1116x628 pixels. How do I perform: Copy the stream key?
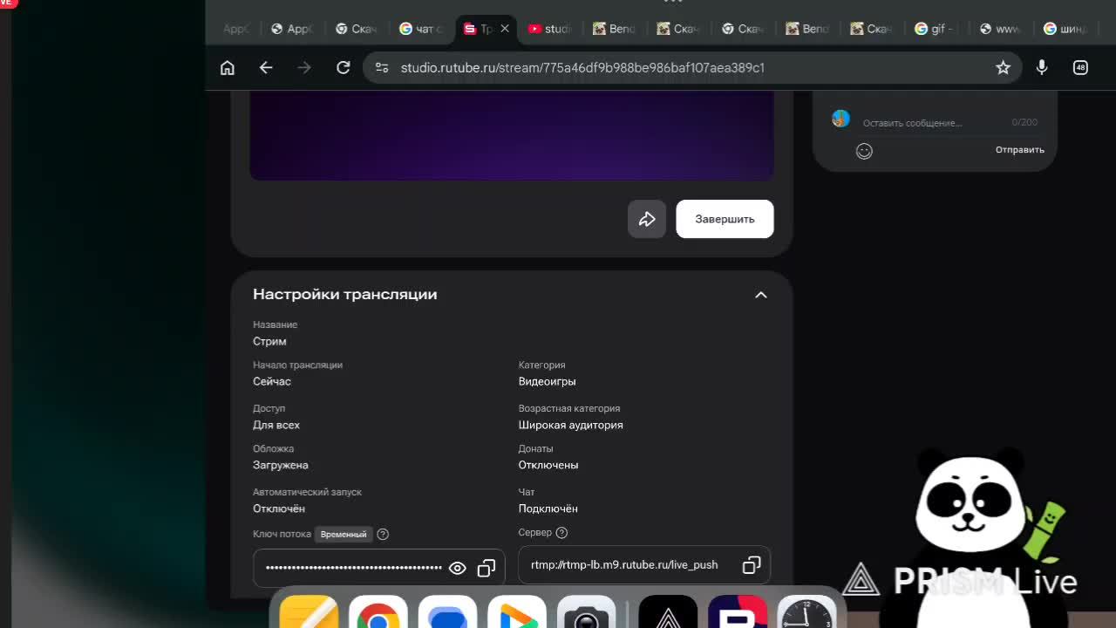[x=487, y=568]
